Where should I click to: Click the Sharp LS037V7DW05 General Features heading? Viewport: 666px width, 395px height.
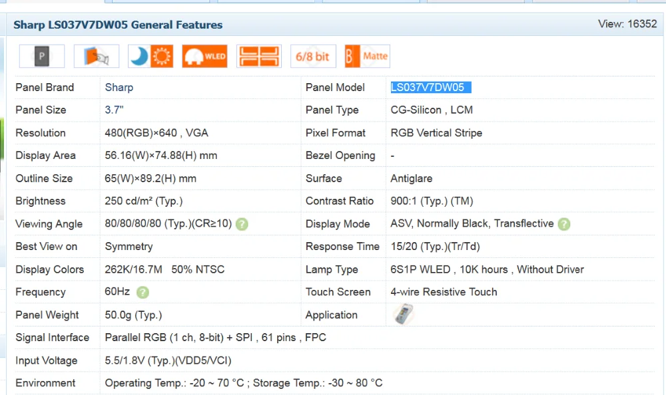coord(118,25)
